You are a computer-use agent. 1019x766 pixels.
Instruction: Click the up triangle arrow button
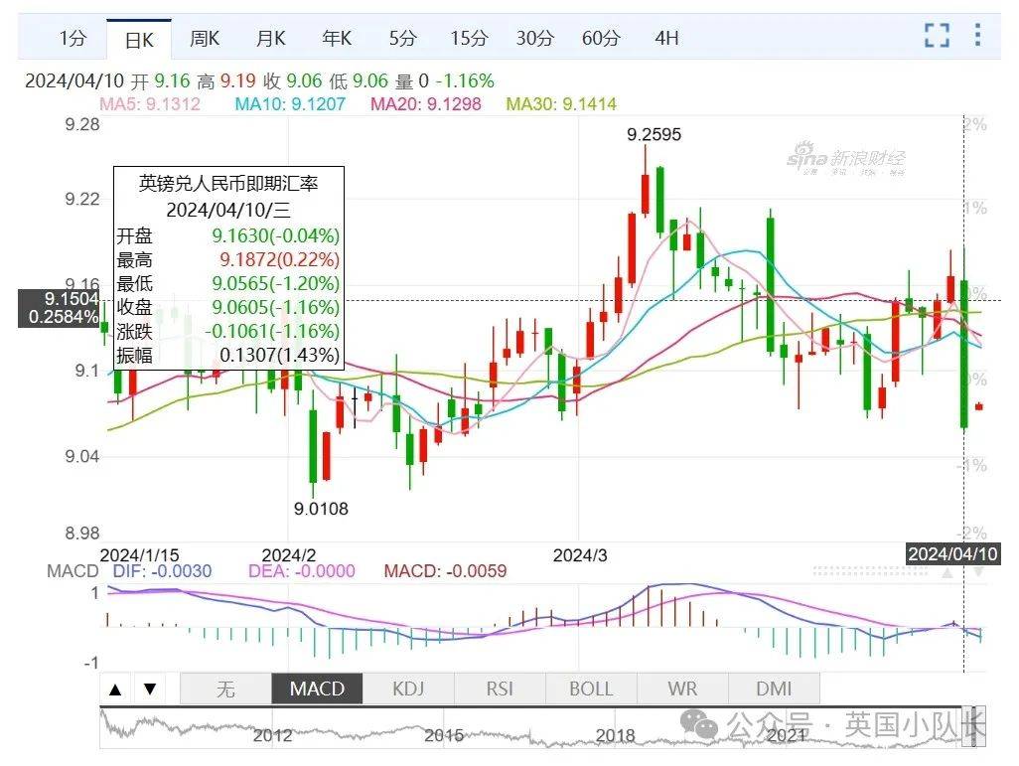(116, 689)
